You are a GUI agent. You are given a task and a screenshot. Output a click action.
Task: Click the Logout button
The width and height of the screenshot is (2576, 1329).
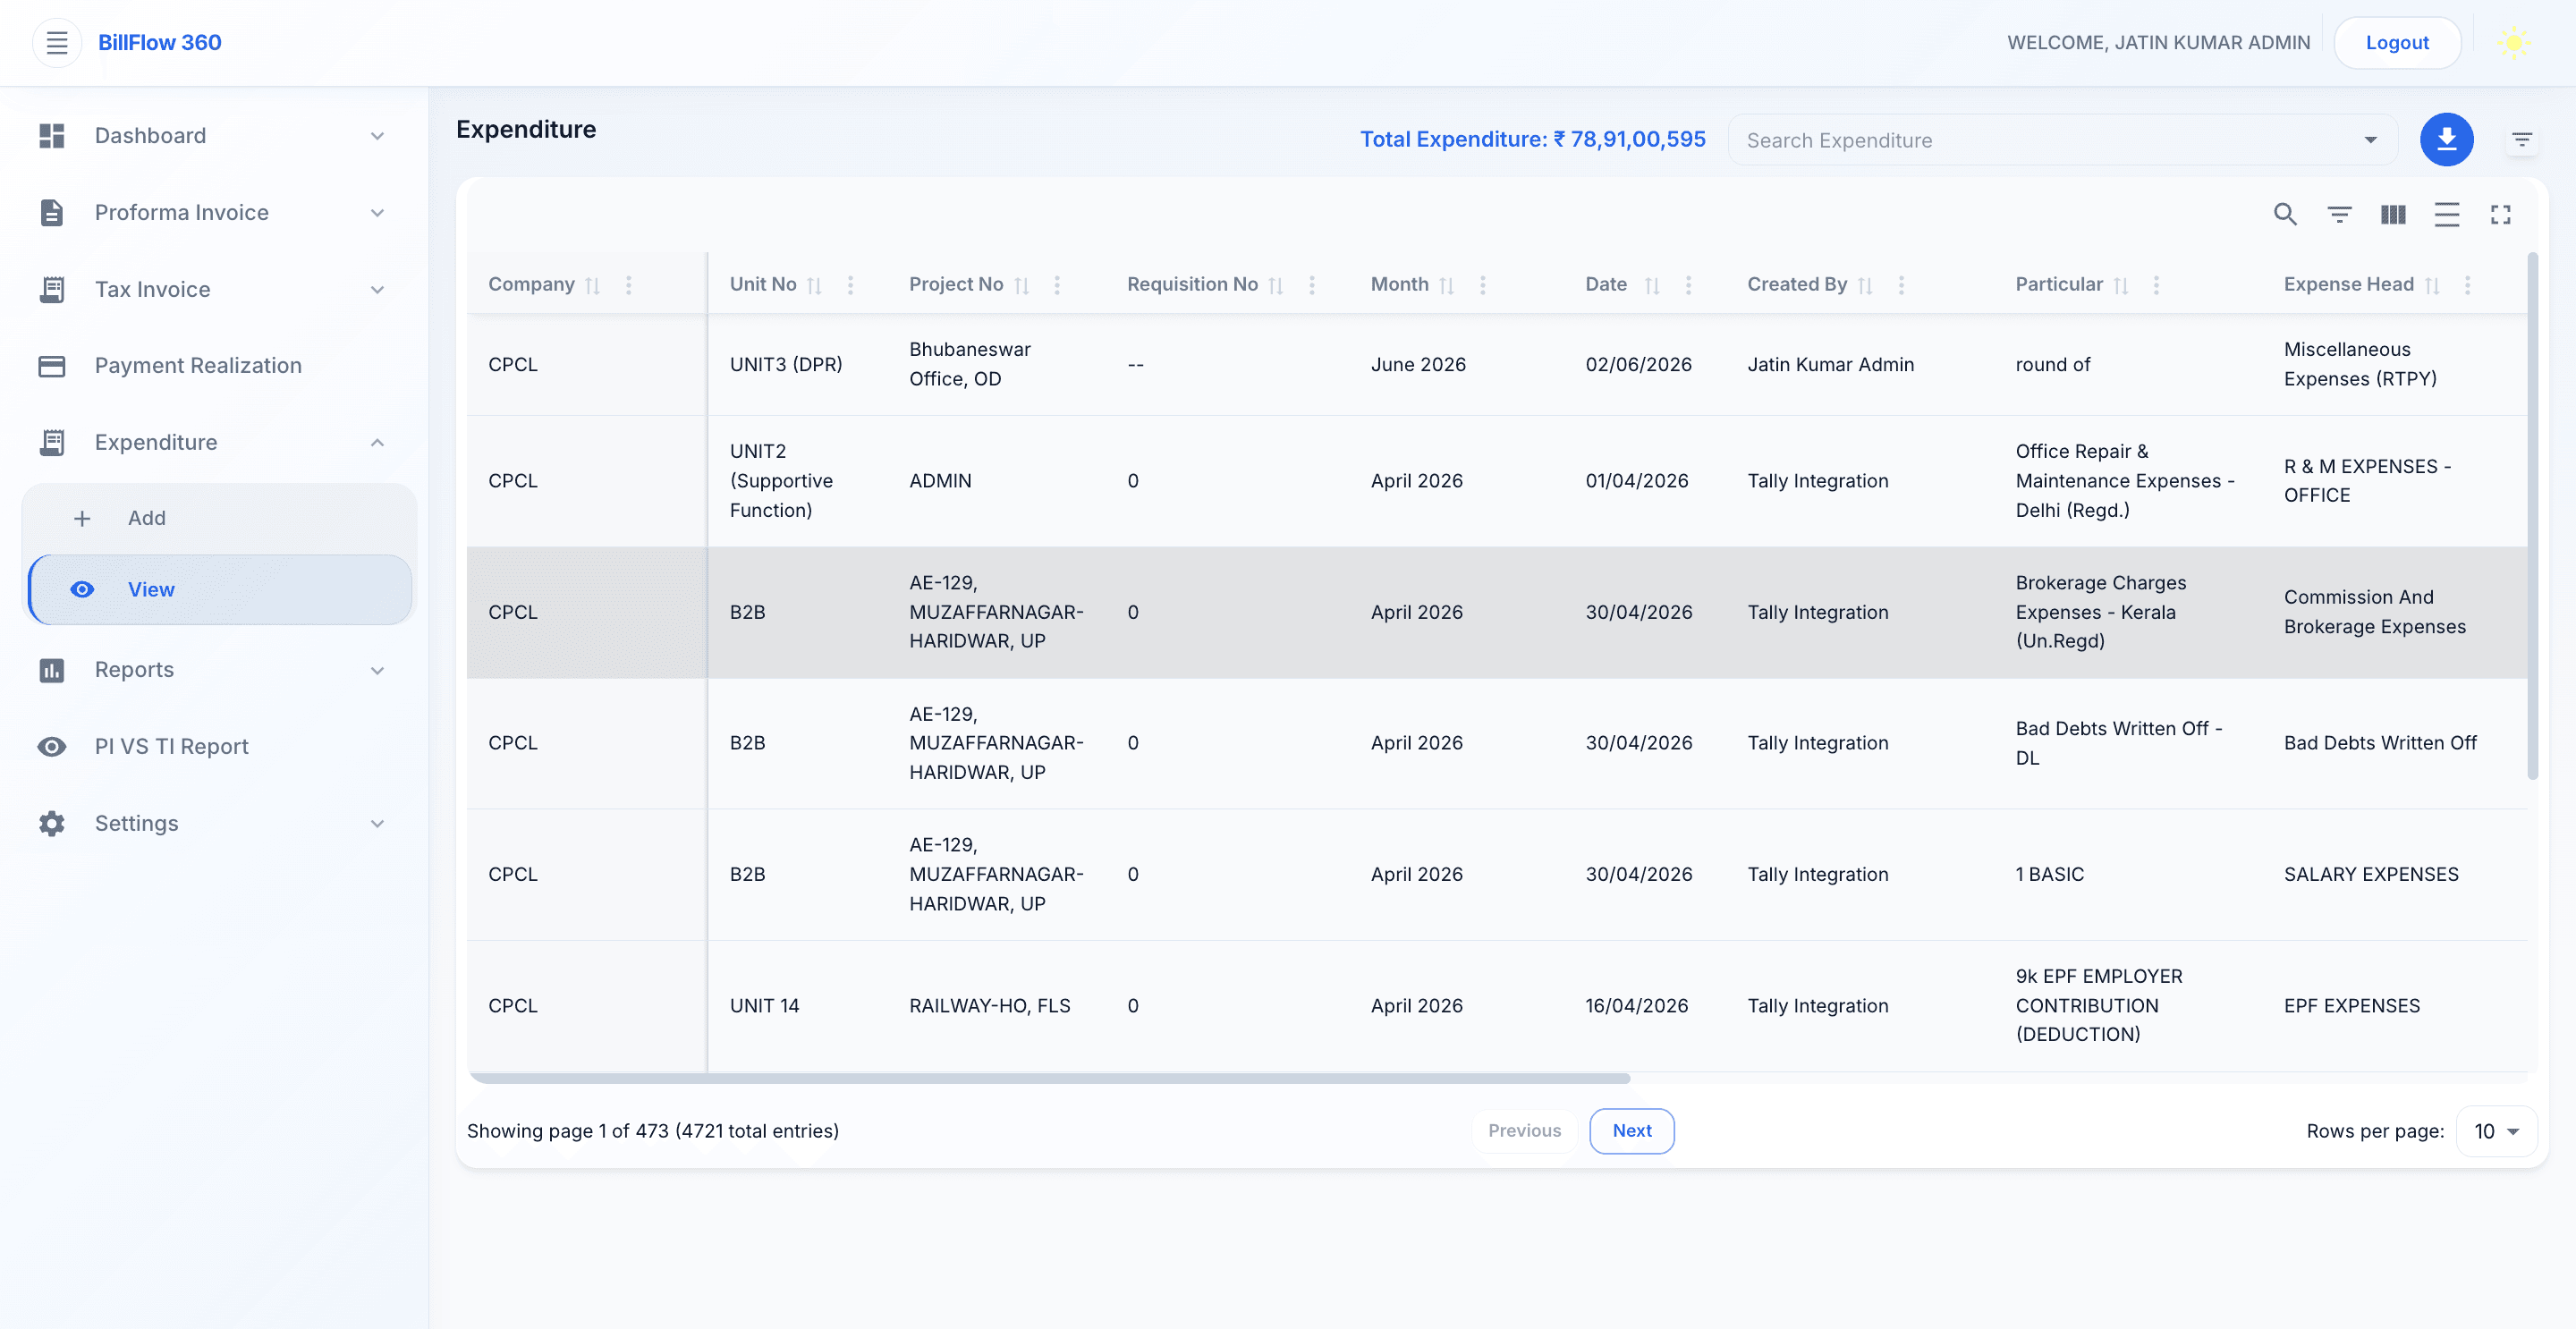[x=2397, y=43]
